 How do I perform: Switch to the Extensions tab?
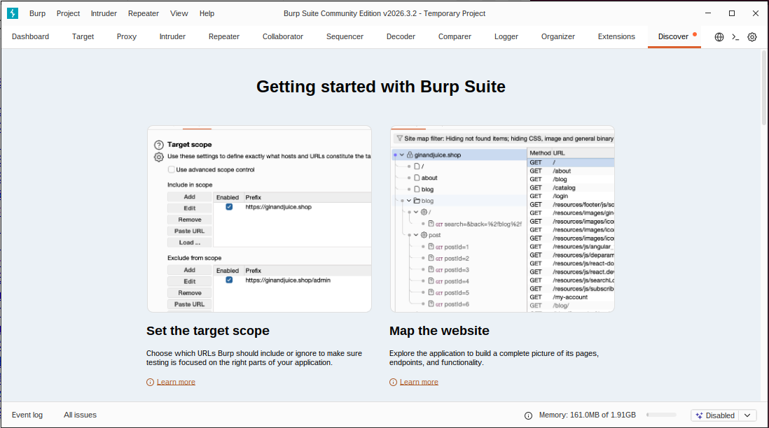(x=616, y=37)
